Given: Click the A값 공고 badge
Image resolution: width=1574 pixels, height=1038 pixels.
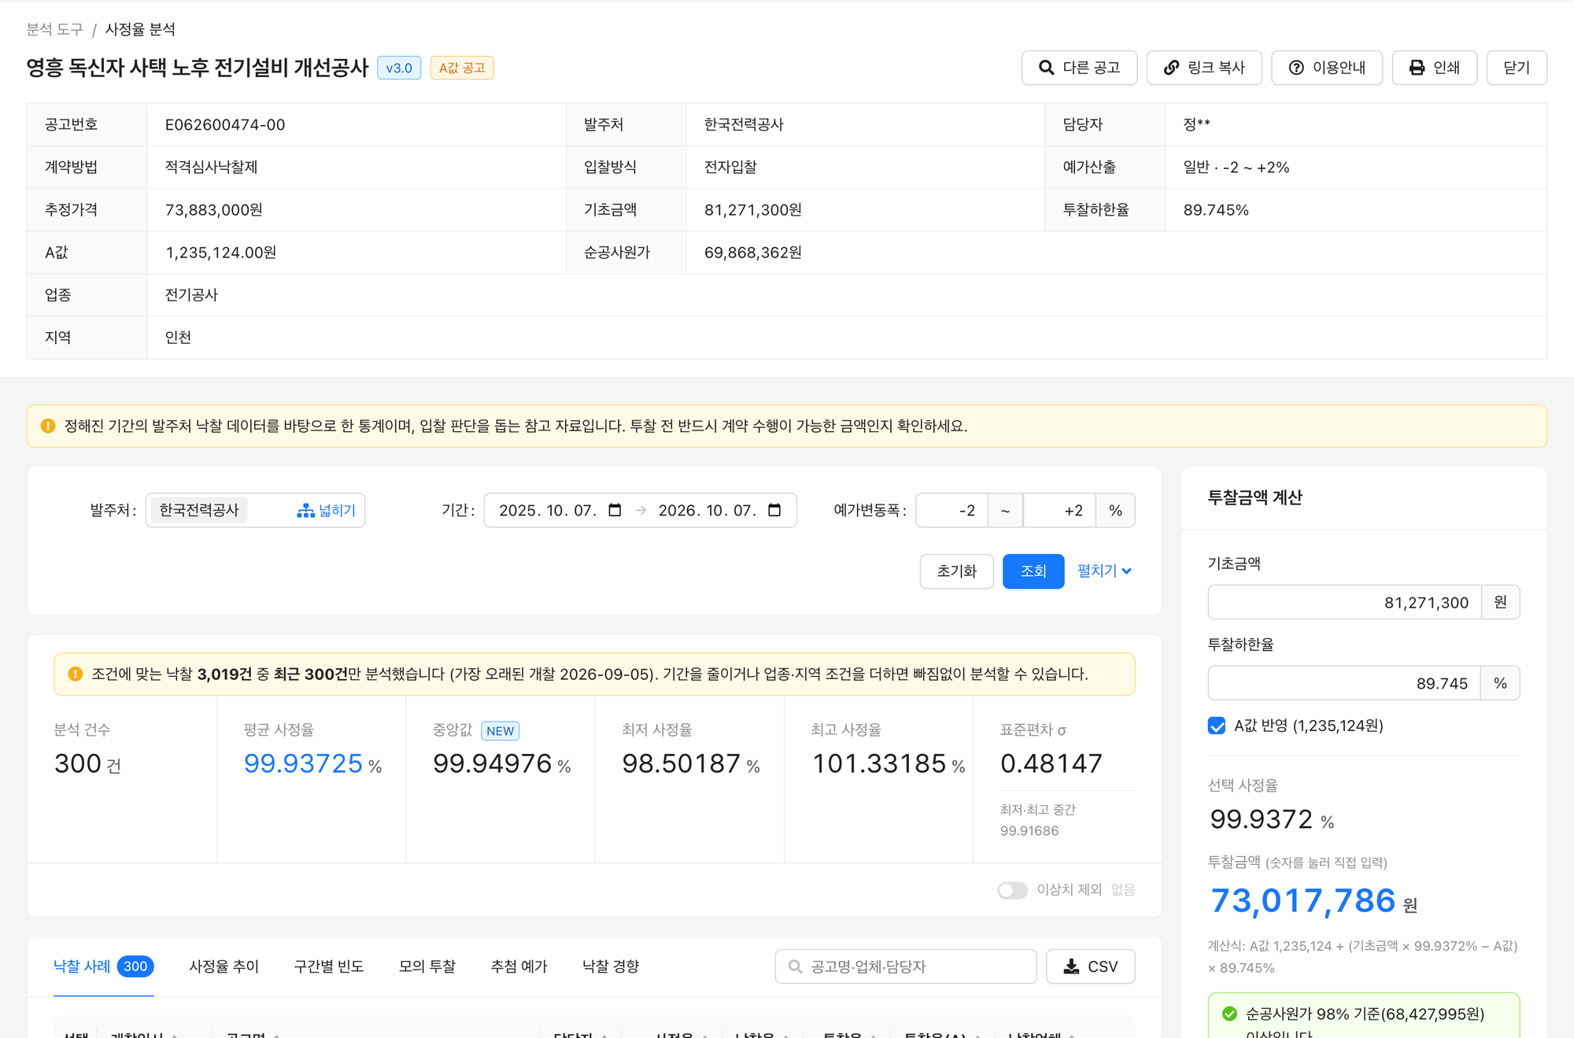Looking at the screenshot, I should (x=462, y=68).
